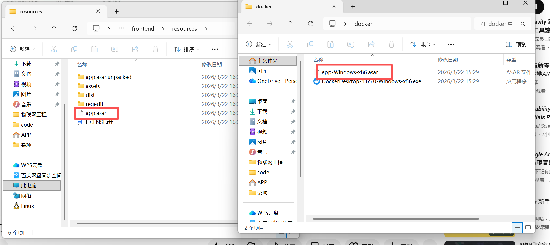Go up one level in resources window
This screenshot has width=550, height=245.
pyautogui.click(x=54, y=28)
